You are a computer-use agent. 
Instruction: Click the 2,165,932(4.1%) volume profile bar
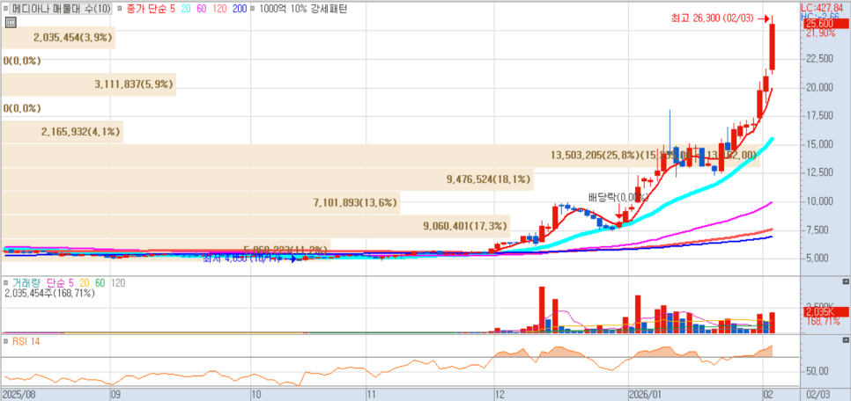point(62,132)
